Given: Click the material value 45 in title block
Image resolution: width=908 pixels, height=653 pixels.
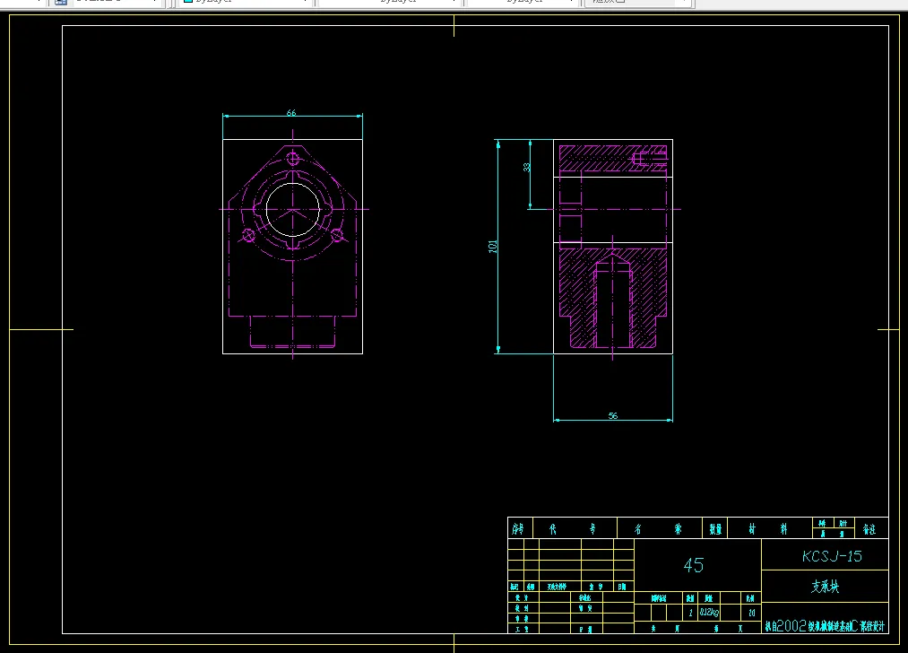Looking at the screenshot, I should click(693, 565).
